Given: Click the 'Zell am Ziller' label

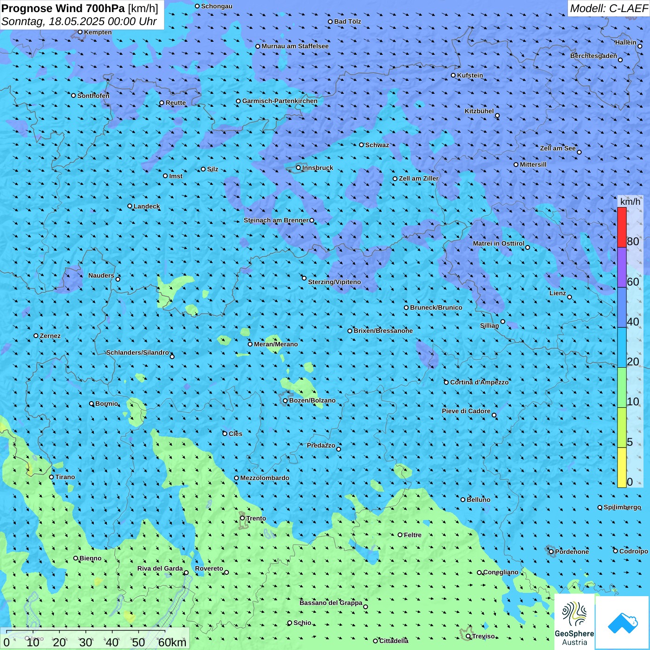Looking at the screenshot, I should tap(418, 178).
